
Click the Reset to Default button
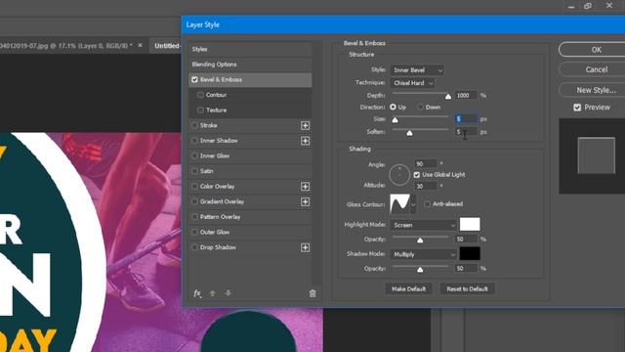[x=467, y=289]
